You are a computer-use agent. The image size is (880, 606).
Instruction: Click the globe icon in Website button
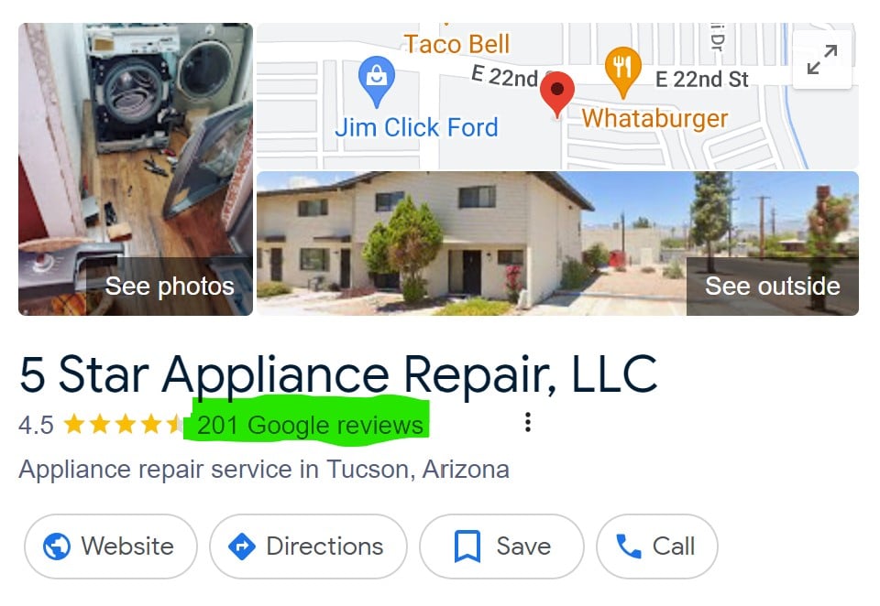tap(57, 546)
